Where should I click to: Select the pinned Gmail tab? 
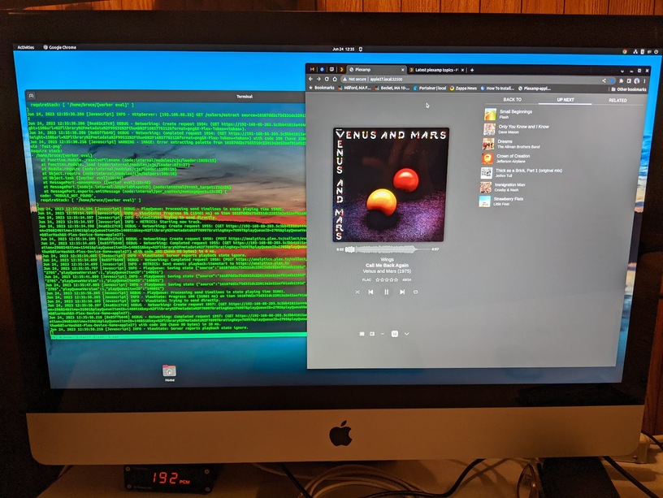point(312,69)
